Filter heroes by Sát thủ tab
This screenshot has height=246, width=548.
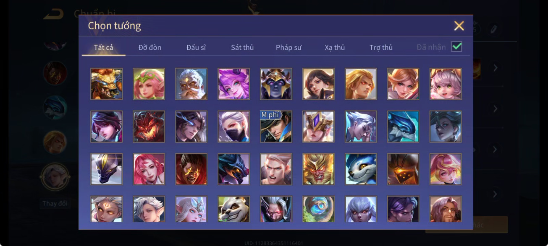coord(242,47)
